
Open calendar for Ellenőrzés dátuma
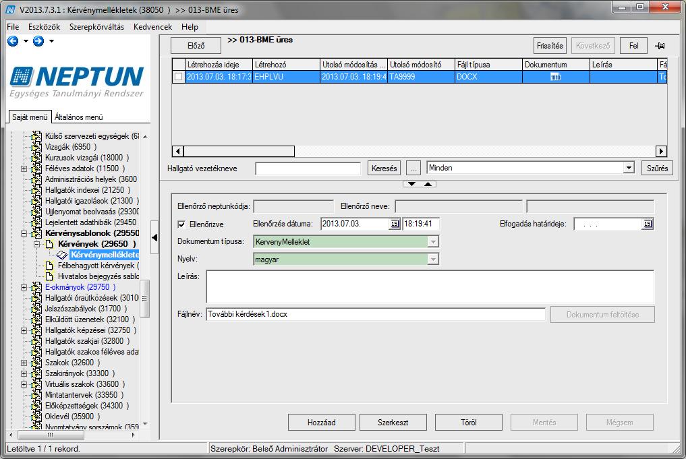click(x=395, y=224)
